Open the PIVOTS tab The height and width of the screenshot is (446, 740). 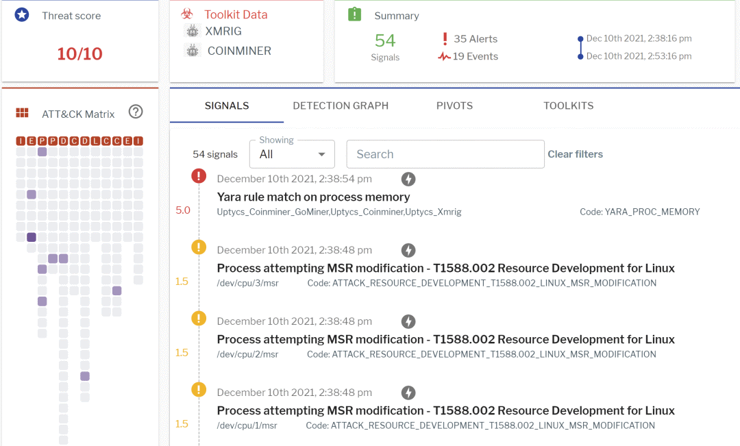click(x=454, y=106)
